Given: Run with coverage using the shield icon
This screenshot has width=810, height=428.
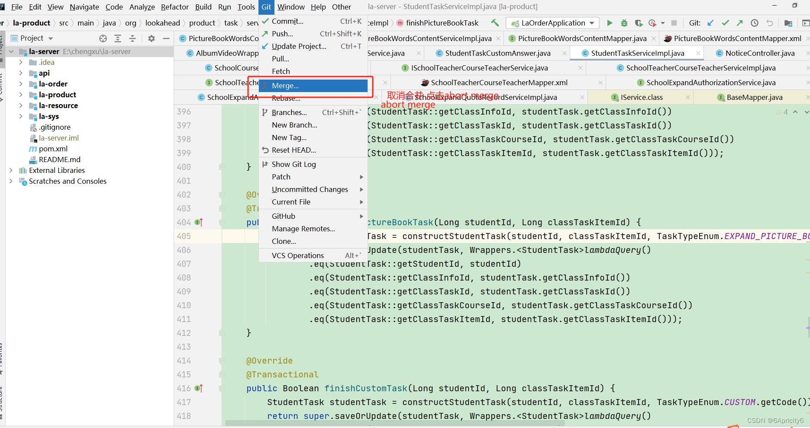Looking at the screenshot, I should click(x=639, y=23).
